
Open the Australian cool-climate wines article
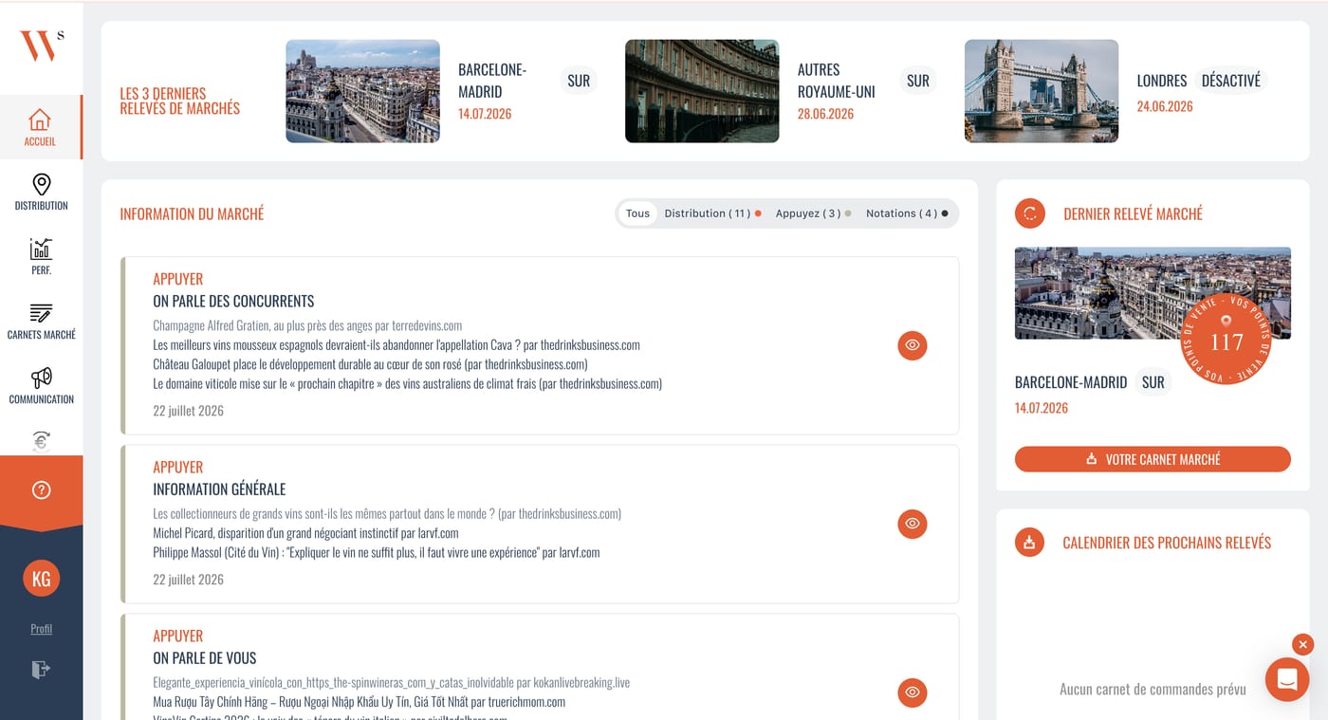(407, 384)
